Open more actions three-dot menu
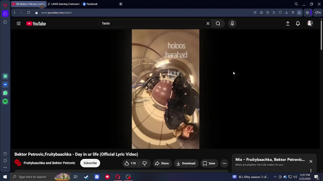 224,163
